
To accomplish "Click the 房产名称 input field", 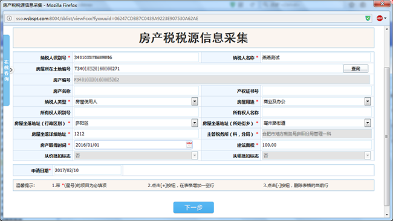I will click(136, 91).
